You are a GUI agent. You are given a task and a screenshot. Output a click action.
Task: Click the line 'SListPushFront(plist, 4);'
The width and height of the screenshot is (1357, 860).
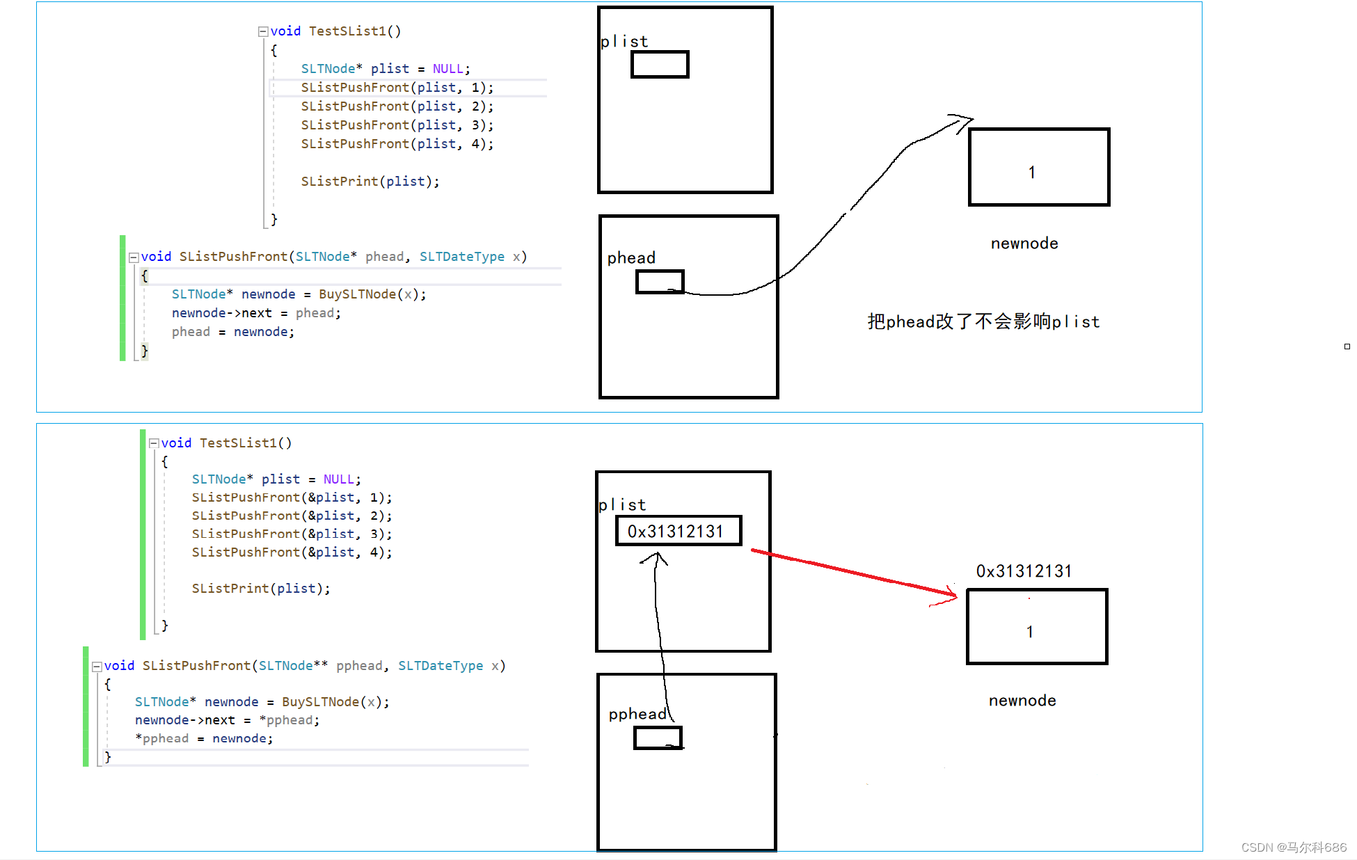coord(397,144)
